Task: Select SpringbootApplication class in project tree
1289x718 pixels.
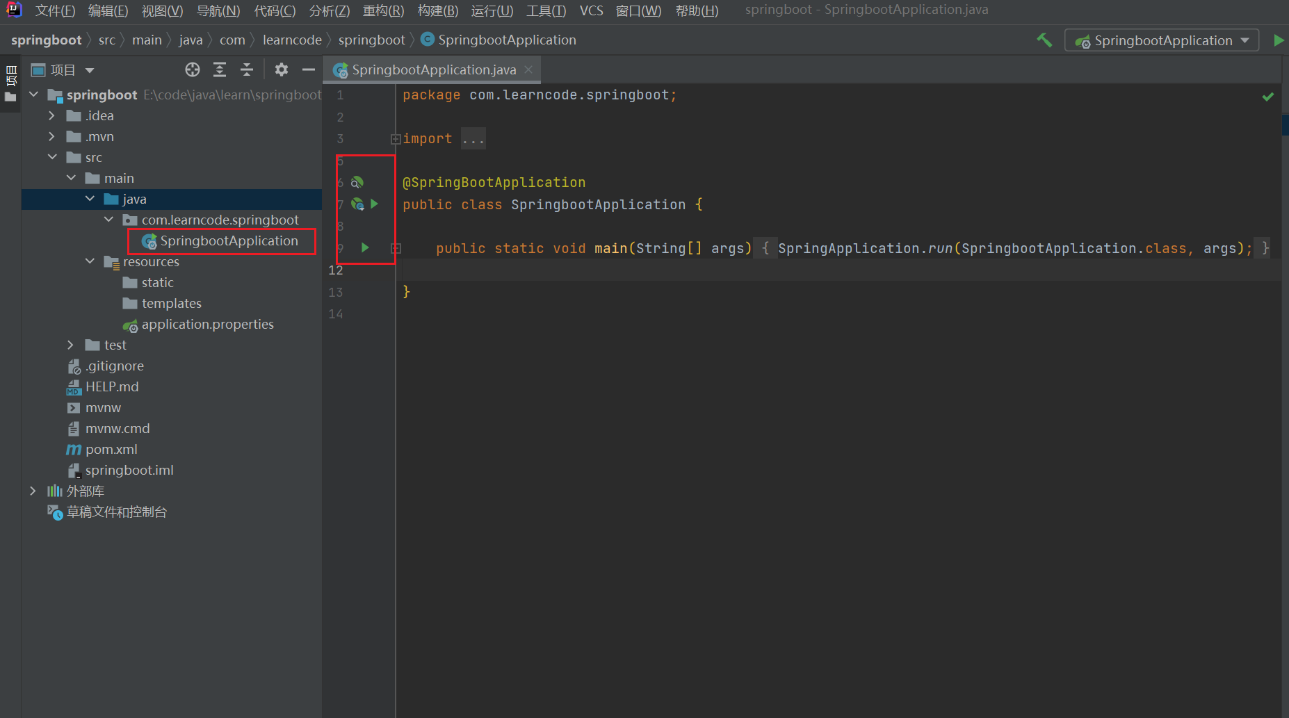Action: point(220,240)
